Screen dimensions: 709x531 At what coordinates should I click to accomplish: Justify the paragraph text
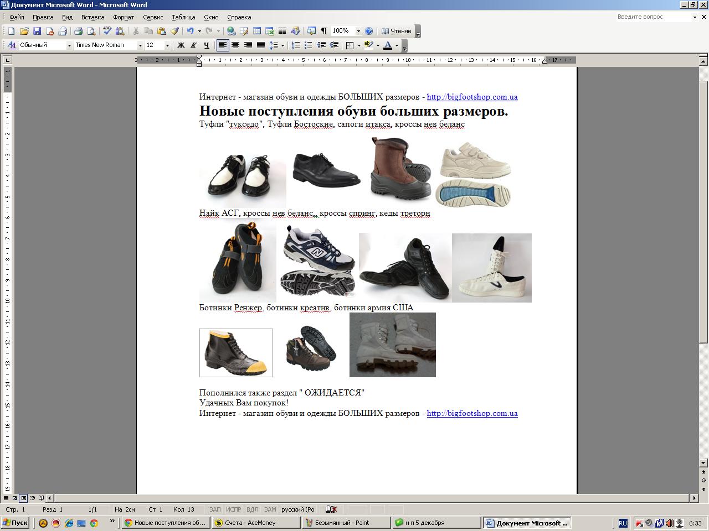click(x=260, y=45)
